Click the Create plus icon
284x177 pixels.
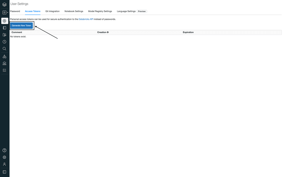click(4, 21)
